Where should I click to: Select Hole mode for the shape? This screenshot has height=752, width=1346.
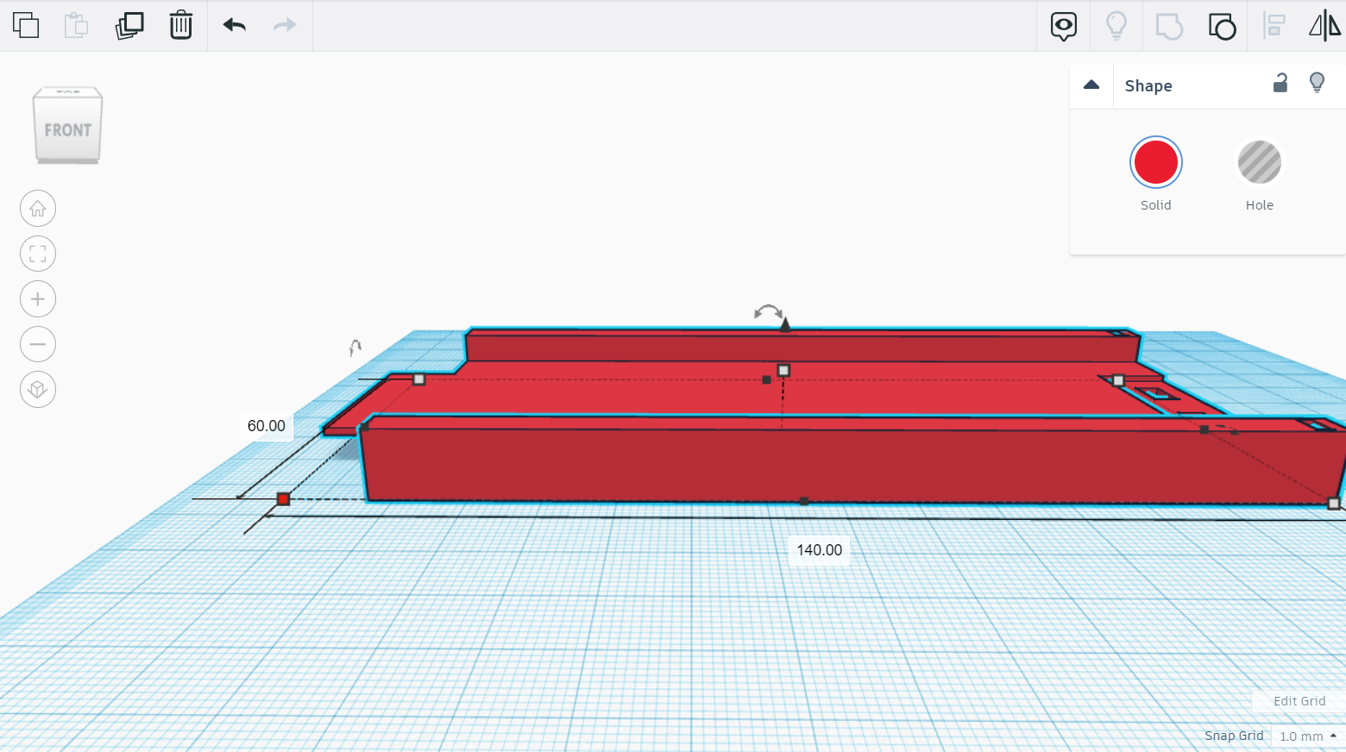(x=1259, y=161)
